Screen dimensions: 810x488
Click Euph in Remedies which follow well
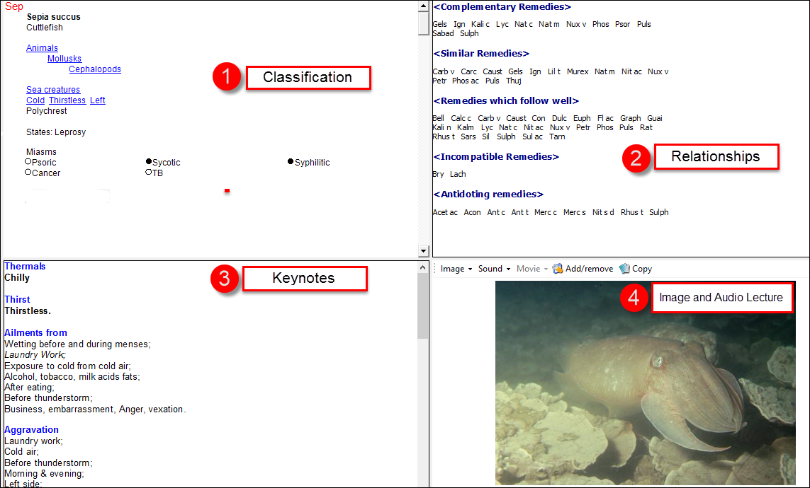tap(582, 118)
